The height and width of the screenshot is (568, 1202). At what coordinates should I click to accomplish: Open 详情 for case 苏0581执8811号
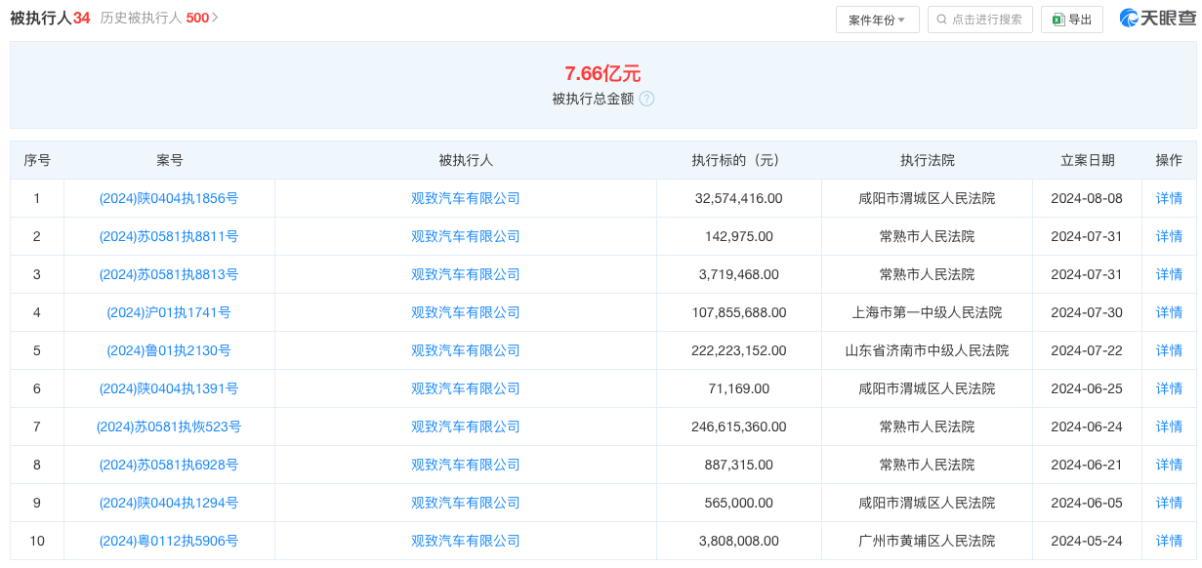click(1169, 236)
